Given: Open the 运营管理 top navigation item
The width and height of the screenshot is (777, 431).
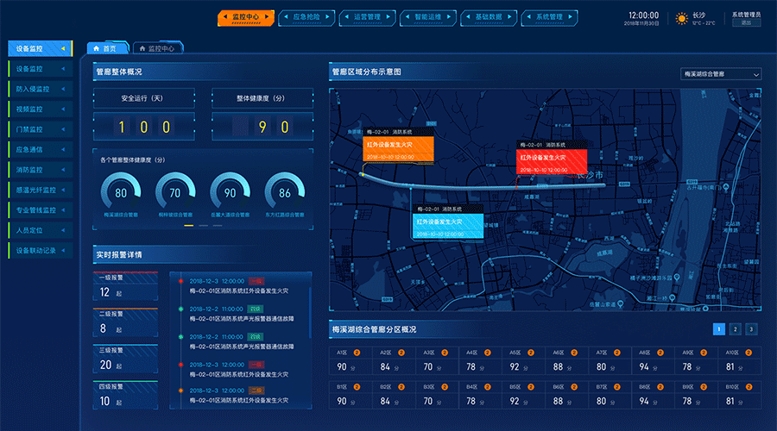Looking at the screenshot, I should (367, 17).
